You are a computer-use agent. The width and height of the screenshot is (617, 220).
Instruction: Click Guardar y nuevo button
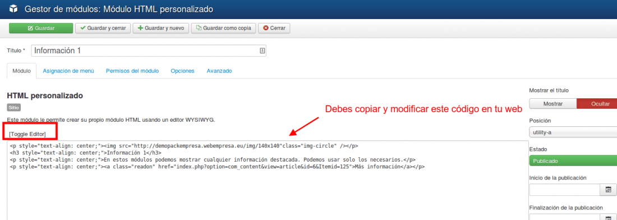[x=161, y=28]
